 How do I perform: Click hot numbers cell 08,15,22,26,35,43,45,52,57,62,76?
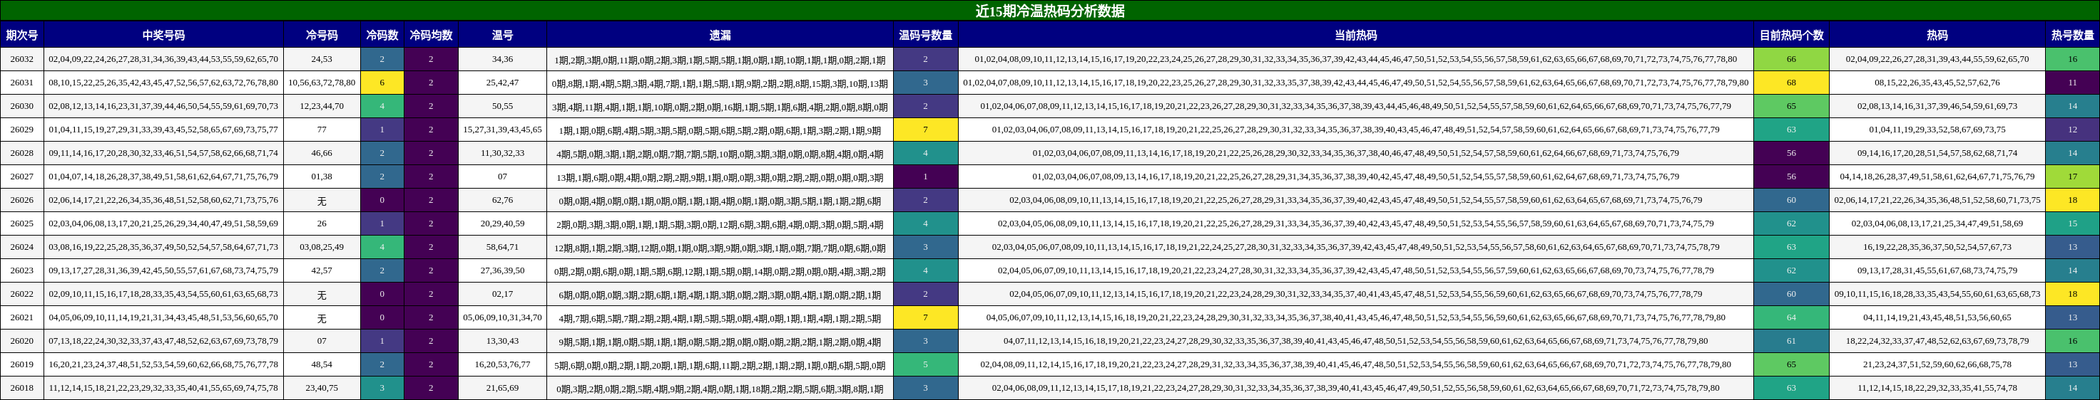pos(1937,82)
